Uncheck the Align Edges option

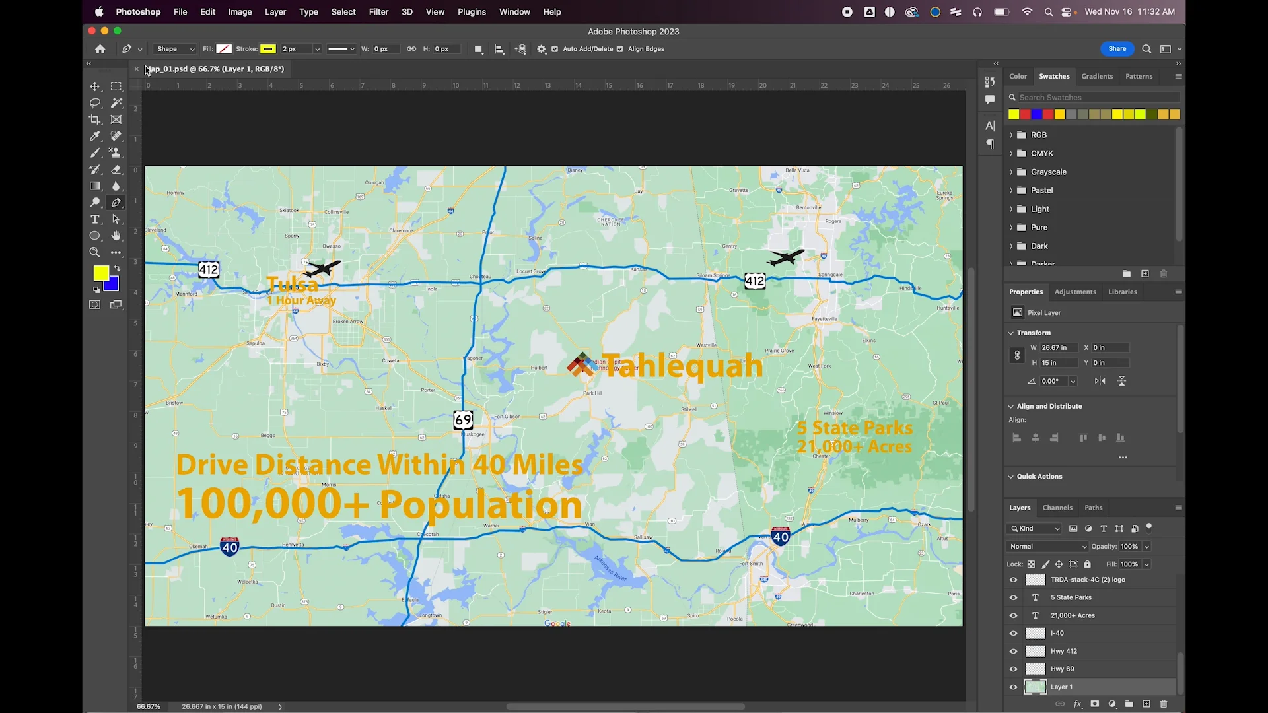pyautogui.click(x=619, y=49)
